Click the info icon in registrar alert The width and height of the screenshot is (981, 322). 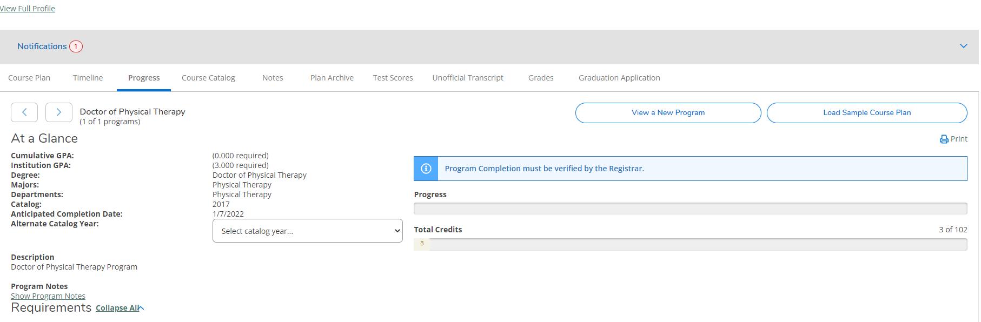pyautogui.click(x=426, y=169)
